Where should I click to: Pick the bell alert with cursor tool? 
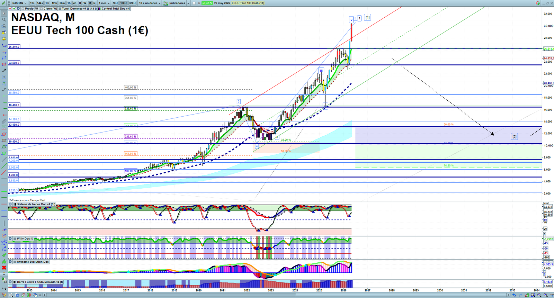(4, 33)
